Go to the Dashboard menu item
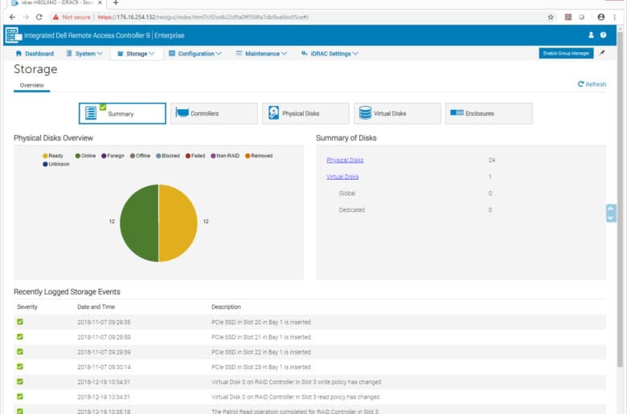This screenshot has height=414, width=627. click(35, 54)
